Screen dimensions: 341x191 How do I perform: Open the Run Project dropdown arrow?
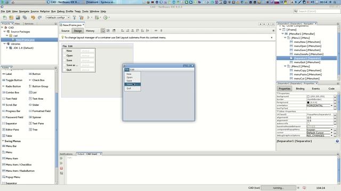pyautogui.click(x=92, y=18)
